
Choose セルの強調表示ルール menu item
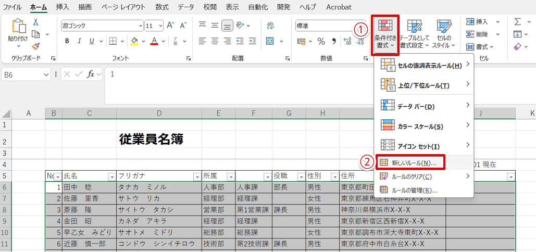(x=424, y=66)
